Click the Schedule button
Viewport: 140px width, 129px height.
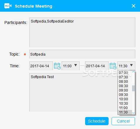(97, 121)
